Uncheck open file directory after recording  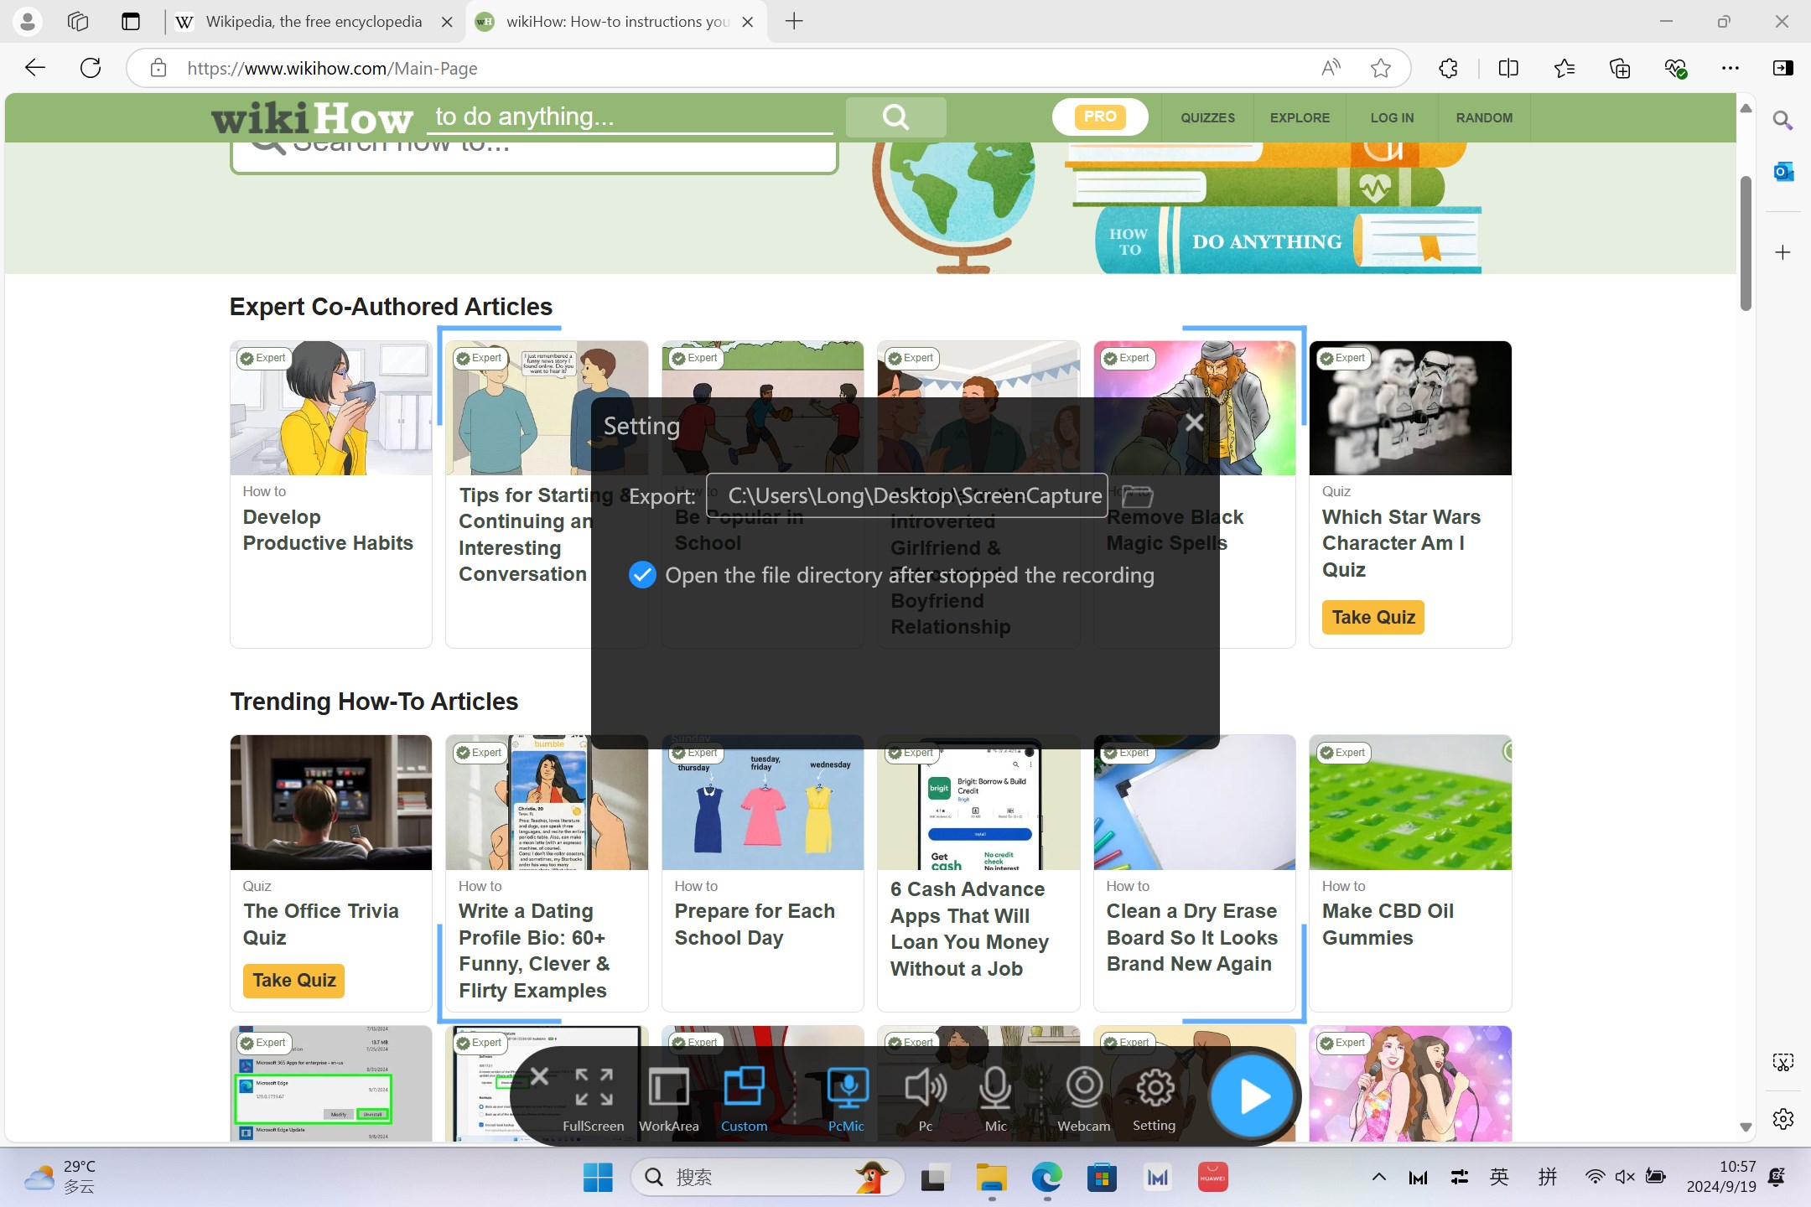[x=642, y=575]
